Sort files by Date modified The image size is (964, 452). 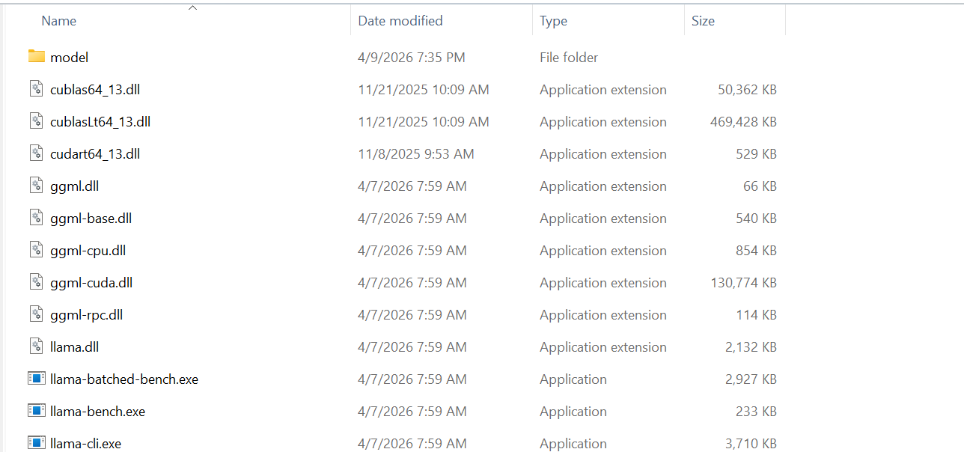(x=400, y=20)
